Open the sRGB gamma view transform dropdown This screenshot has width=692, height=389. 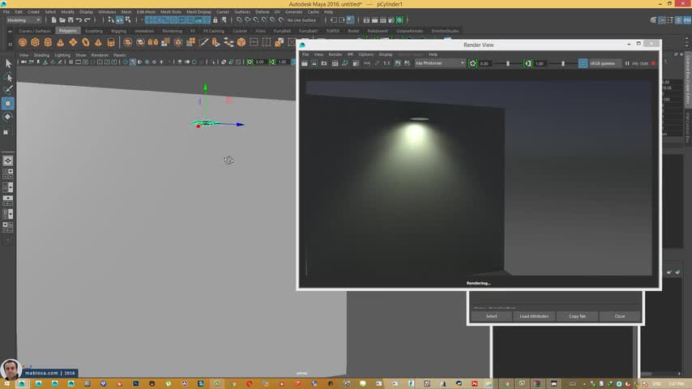point(604,63)
